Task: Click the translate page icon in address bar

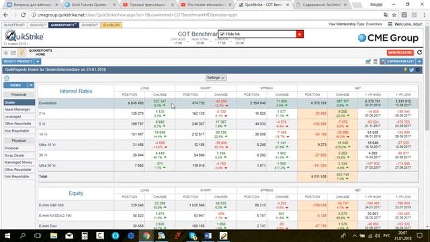Action: pyautogui.click(x=386, y=15)
